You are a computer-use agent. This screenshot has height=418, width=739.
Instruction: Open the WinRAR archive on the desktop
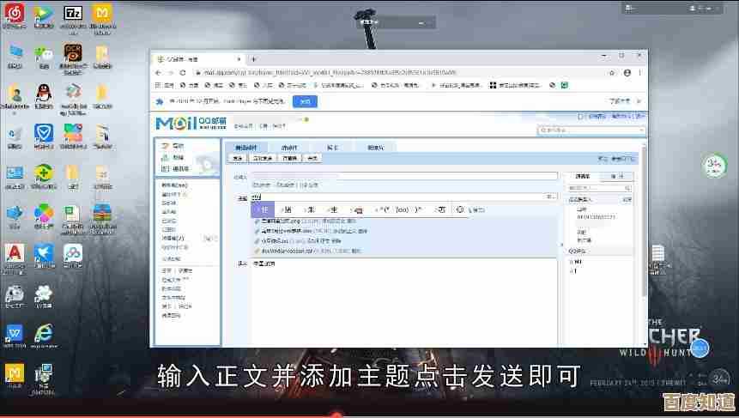click(102, 213)
